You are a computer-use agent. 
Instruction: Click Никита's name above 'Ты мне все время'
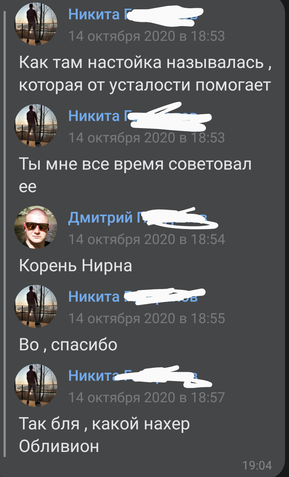[133, 115]
